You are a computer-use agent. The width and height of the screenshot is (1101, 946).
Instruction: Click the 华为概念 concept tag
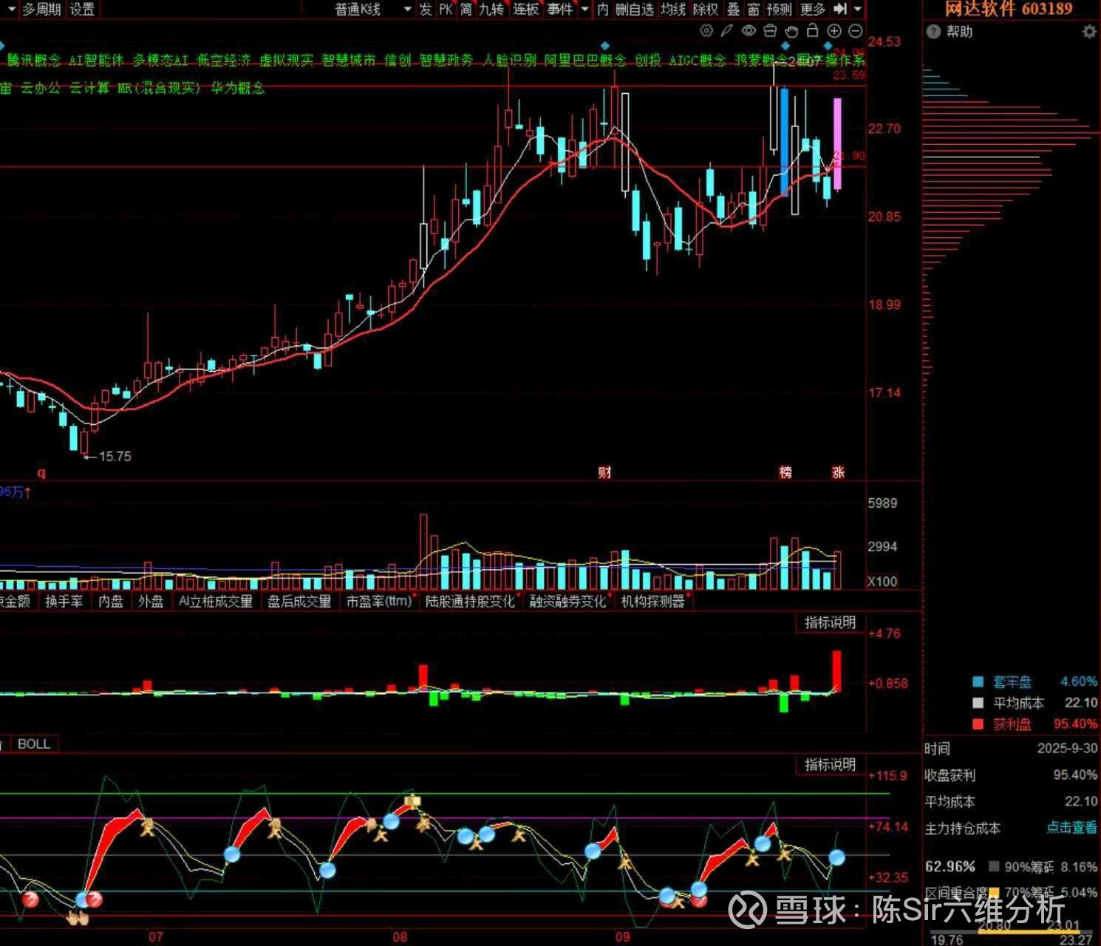[237, 88]
